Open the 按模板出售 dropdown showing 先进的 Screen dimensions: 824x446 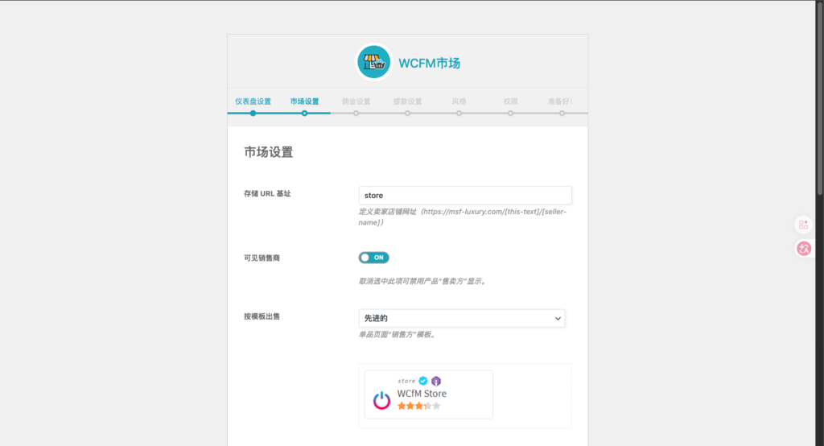tap(462, 318)
